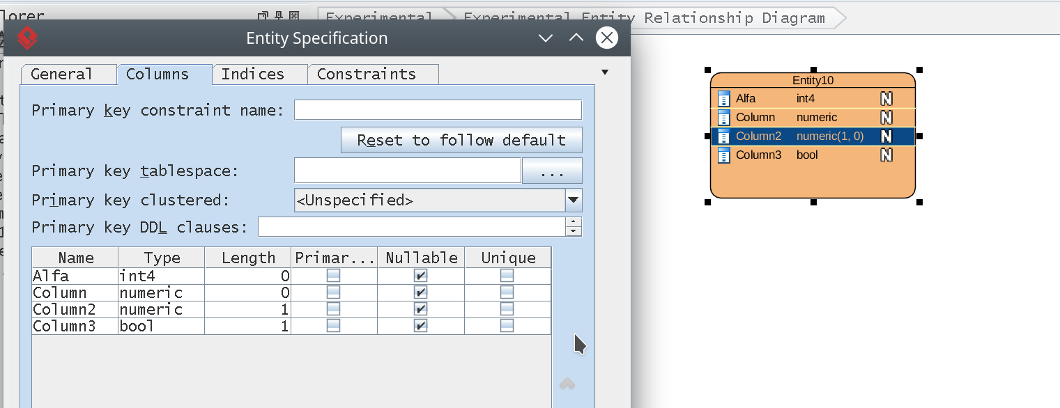Check the Primary checkbox for Column2

[333, 309]
